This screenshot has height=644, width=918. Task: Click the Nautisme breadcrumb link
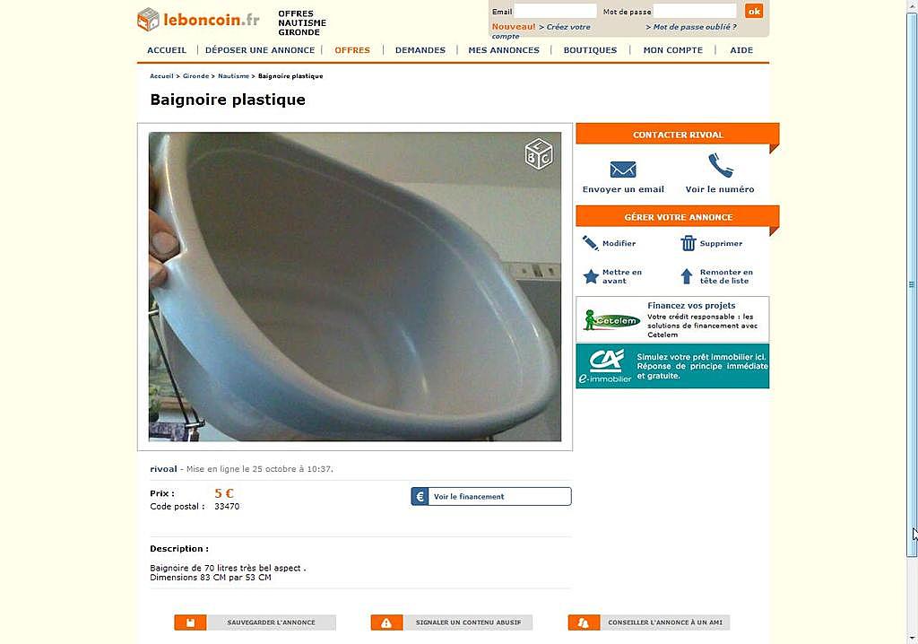tap(233, 76)
